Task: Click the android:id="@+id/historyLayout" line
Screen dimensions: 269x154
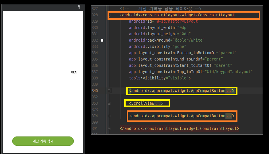Action: click(164, 21)
